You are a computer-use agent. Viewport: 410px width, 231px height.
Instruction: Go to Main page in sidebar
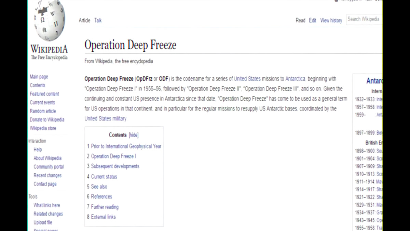point(39,77)
